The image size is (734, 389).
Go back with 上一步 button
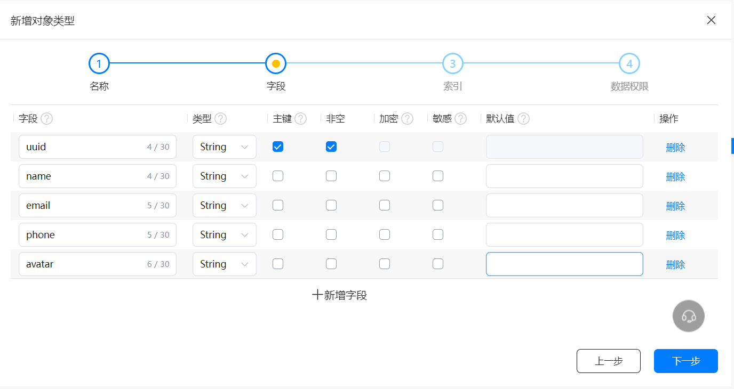click(x=609, y=361)
